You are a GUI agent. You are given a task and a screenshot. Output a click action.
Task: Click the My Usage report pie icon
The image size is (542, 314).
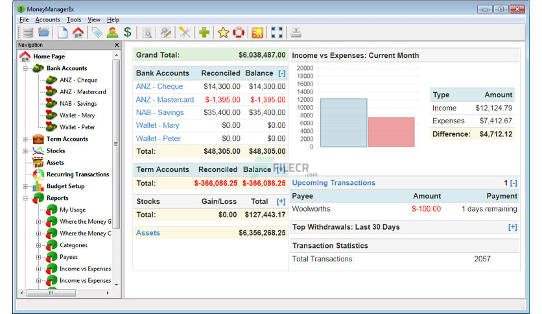(51, 210)
